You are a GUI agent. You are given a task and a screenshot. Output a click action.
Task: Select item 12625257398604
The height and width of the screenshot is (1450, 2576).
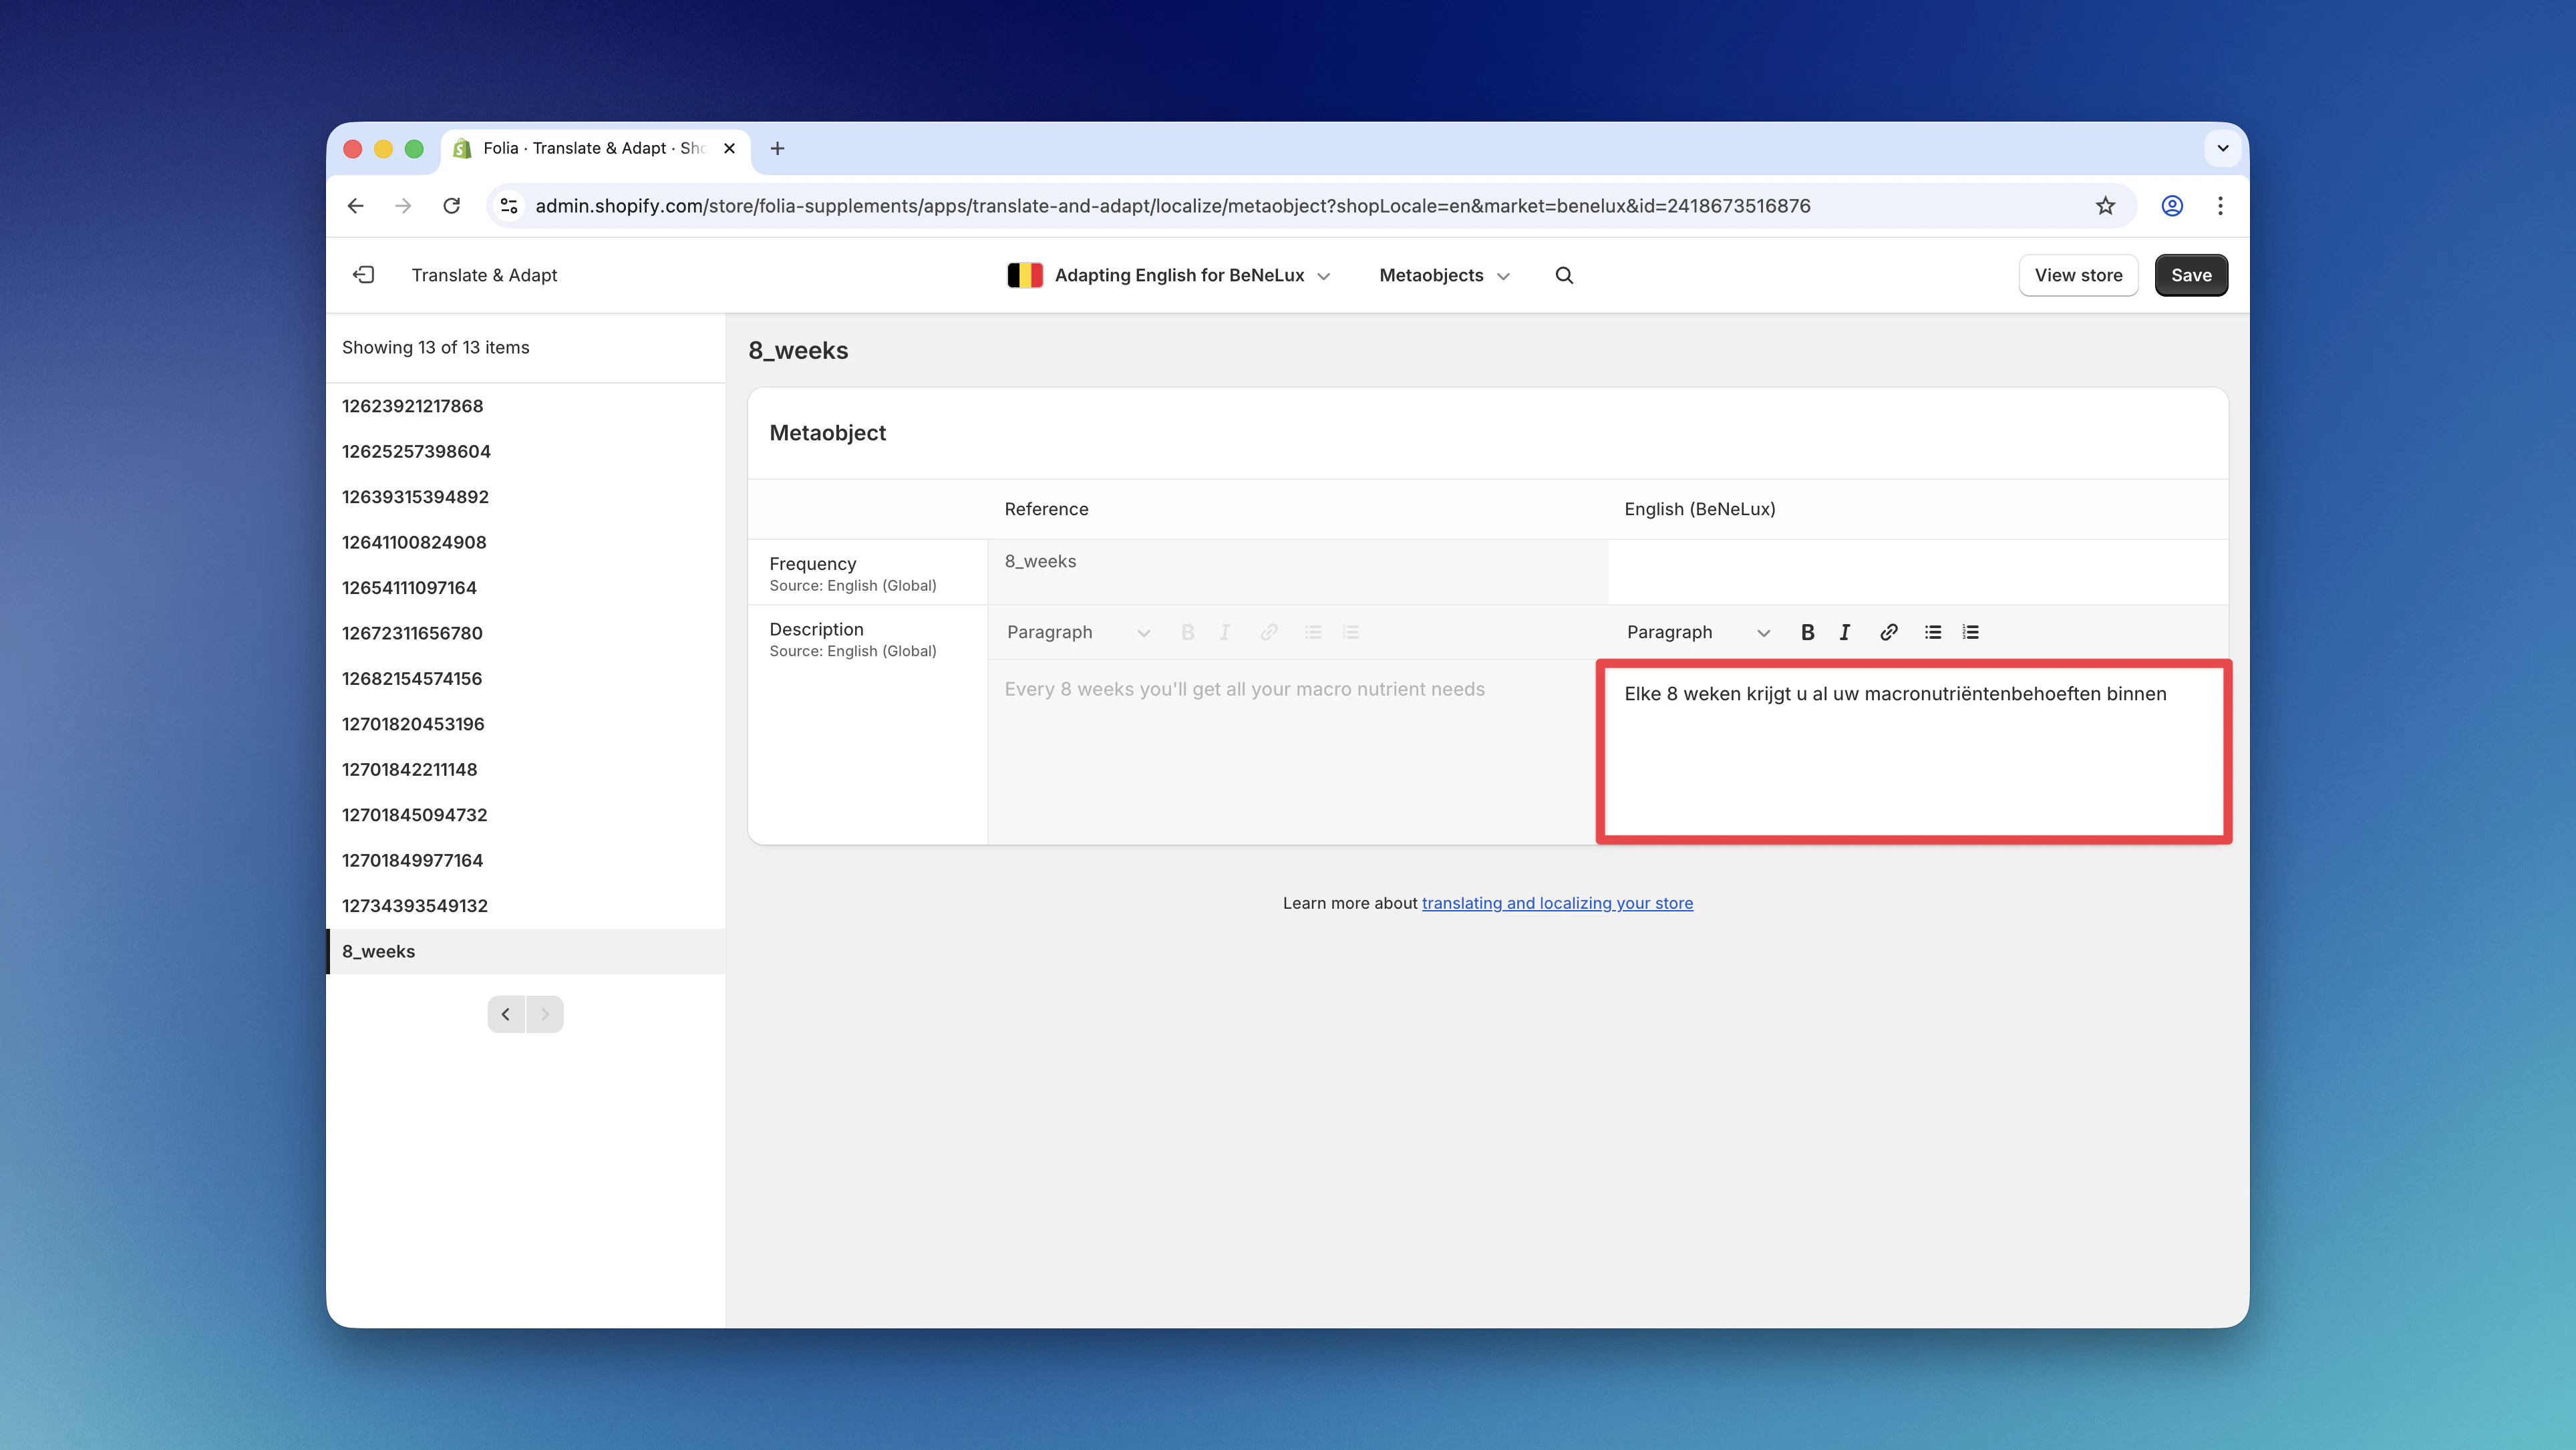click(526, 451)
